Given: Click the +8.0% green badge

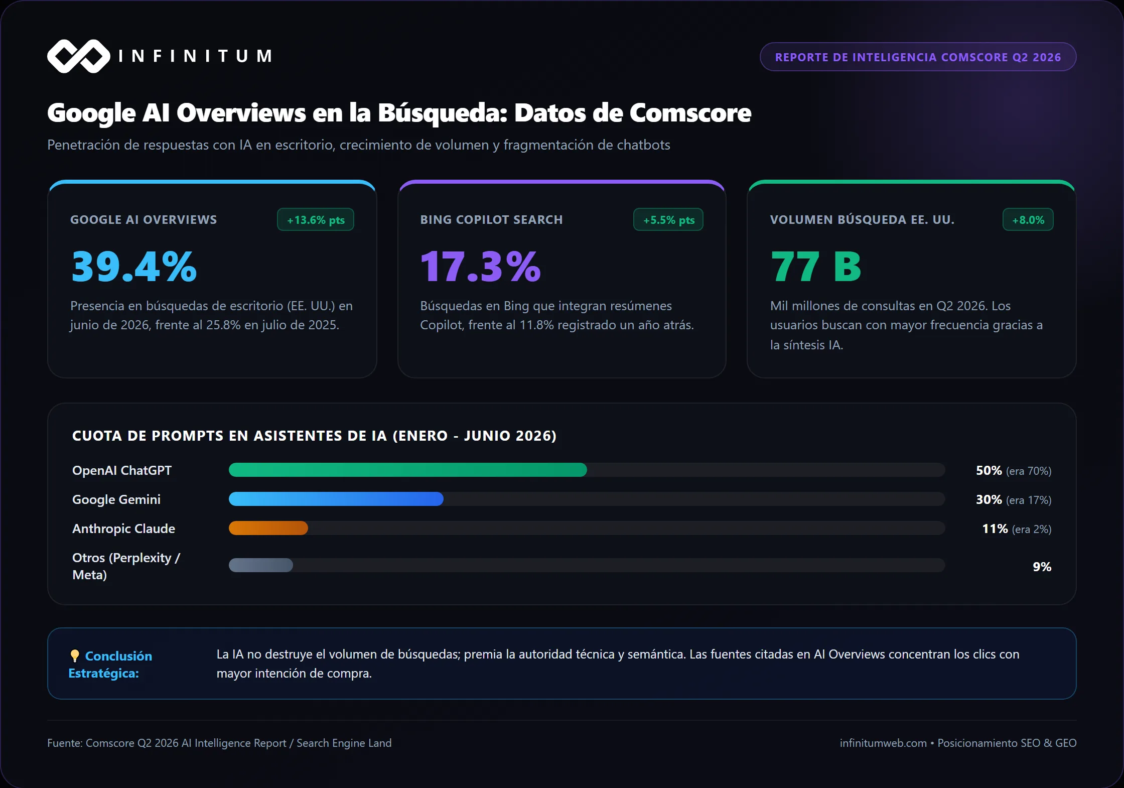Looking at the screenshot, I should pyautogui.click(x=1028, y=220).
